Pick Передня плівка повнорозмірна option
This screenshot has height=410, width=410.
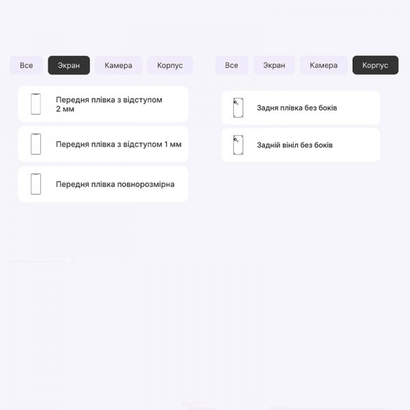coord(115,184)
